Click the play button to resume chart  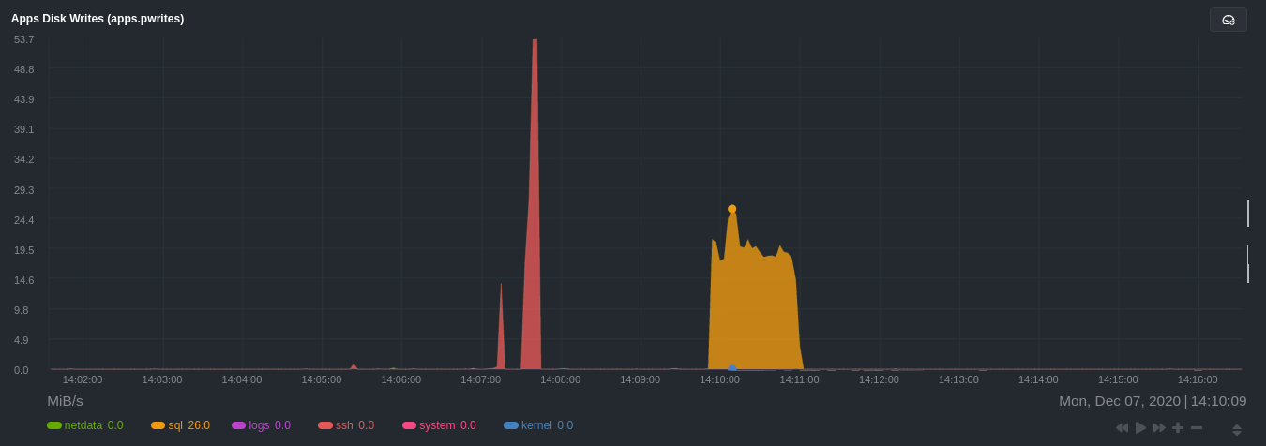(x=1141, y=427)
